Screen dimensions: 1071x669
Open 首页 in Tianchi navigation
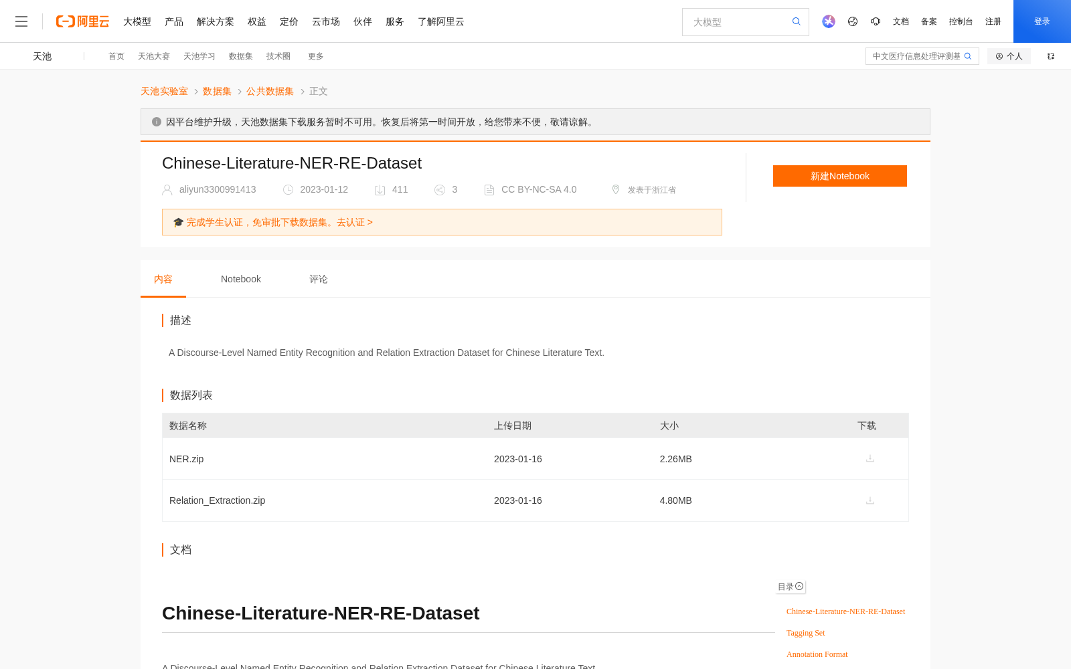click(x=116, y=56)
